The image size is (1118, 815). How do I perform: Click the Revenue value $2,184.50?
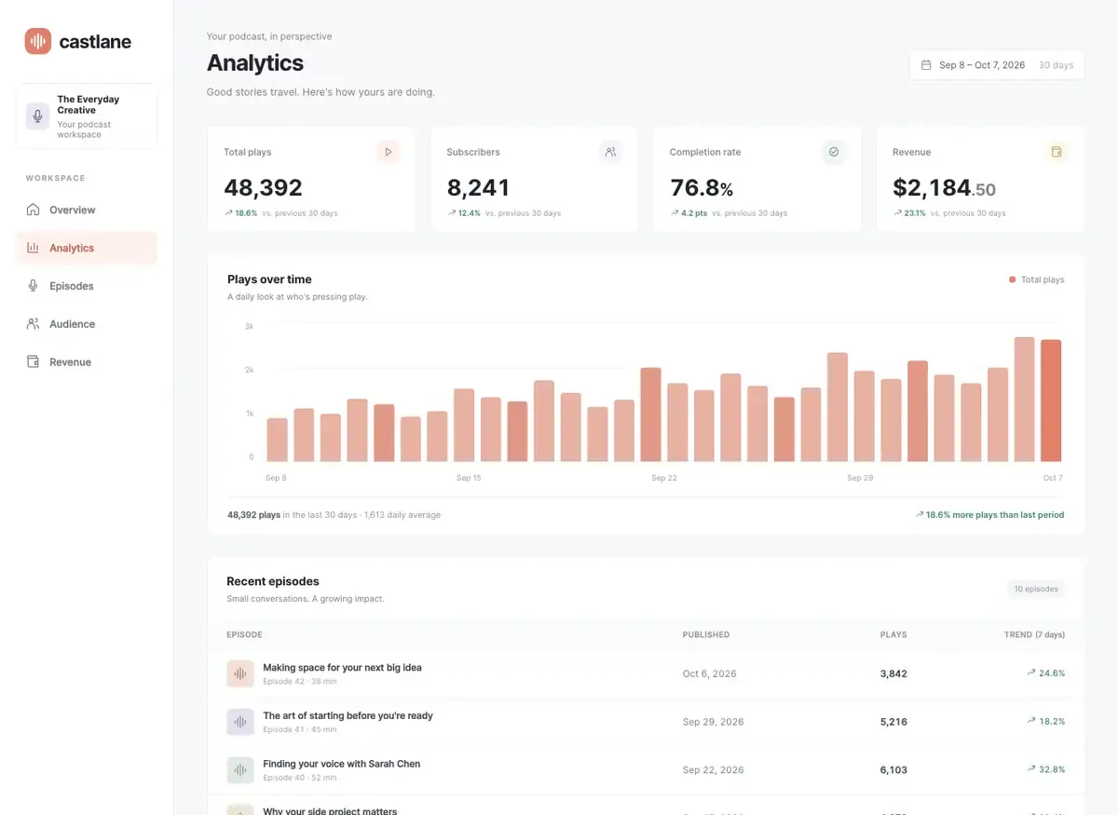coord(944,187)
